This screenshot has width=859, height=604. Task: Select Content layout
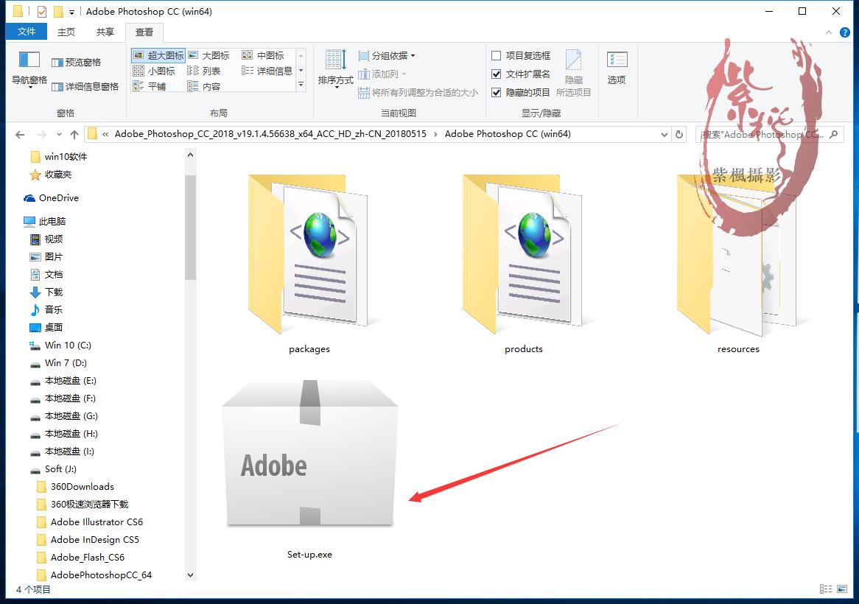(203, 86)
